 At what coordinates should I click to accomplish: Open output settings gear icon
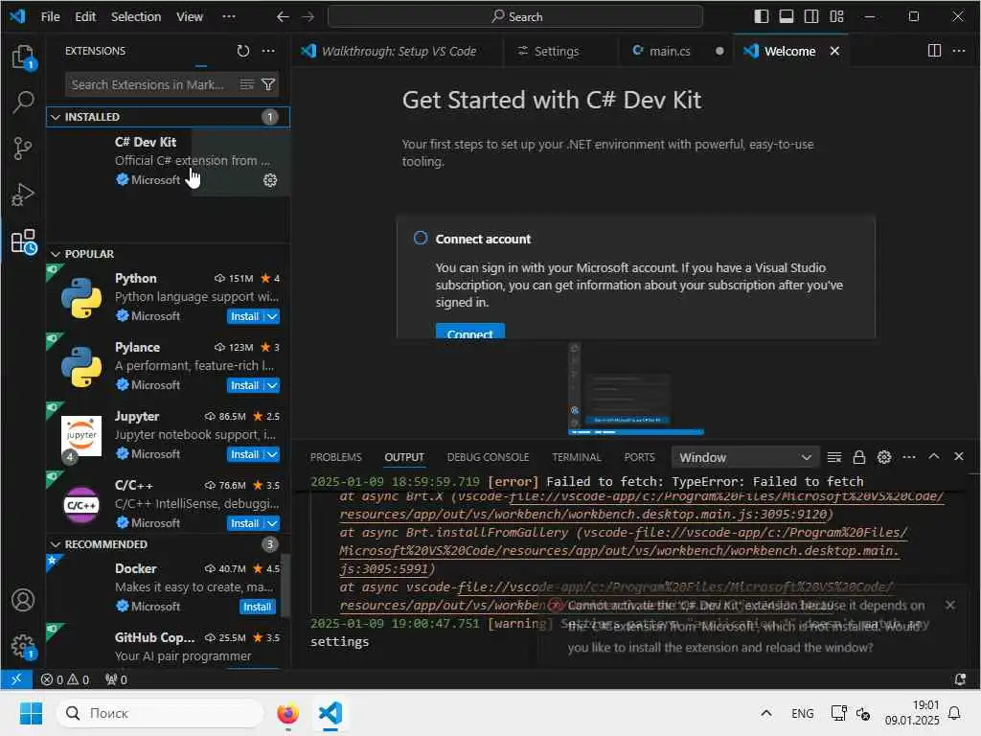tap(884, 457)
